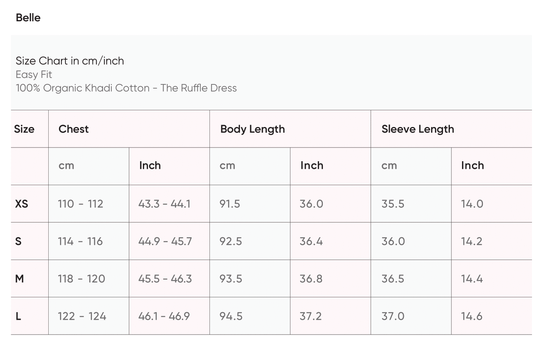Click the L size row label
Viewport: 543px width, 349px height.
18,316
